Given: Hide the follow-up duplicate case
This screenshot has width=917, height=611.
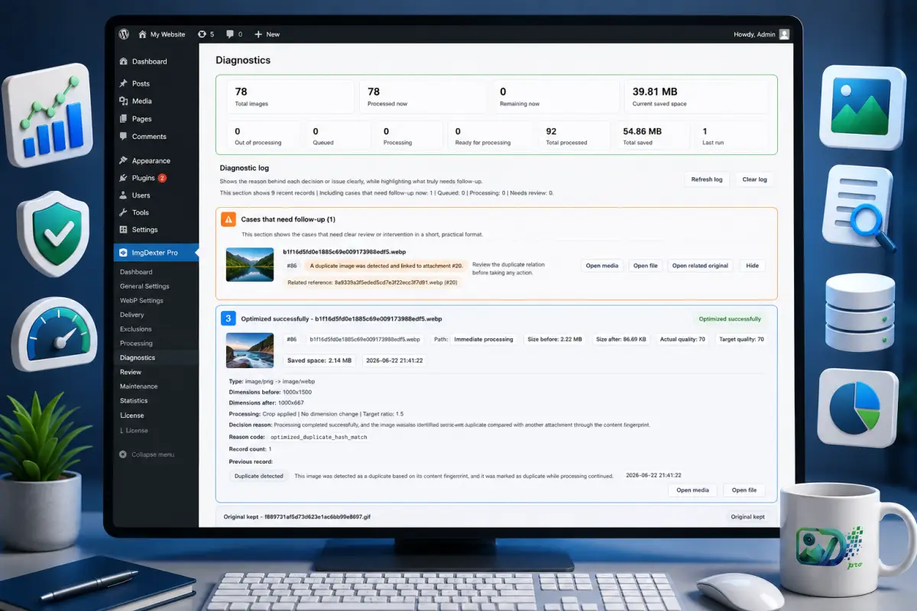Looking at the screenshot, I should pyautogui.click(x=753, y=266).
